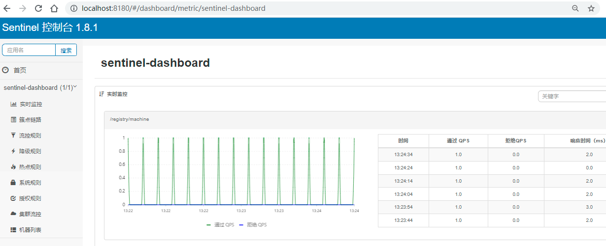The image size is (606, 246).
Task: Click /registry/machine resource heading
Action: point(129,119)
